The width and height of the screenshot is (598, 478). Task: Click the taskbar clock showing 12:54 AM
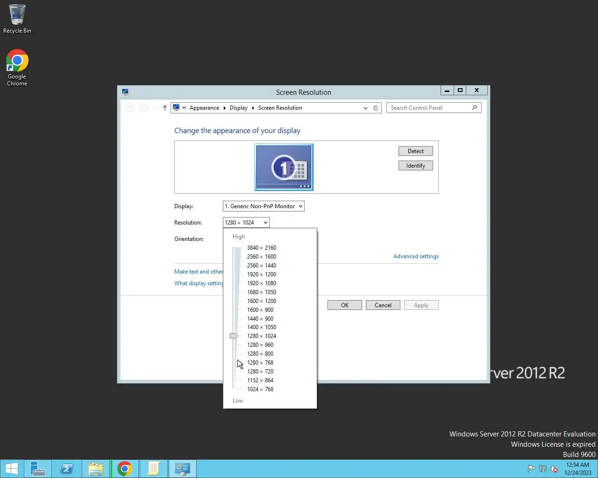click(578, 469)
